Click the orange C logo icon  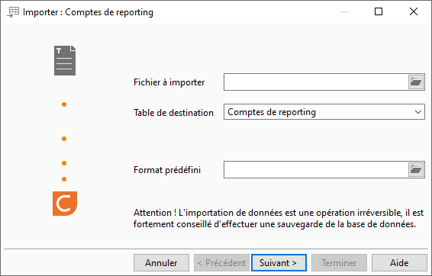65,204
